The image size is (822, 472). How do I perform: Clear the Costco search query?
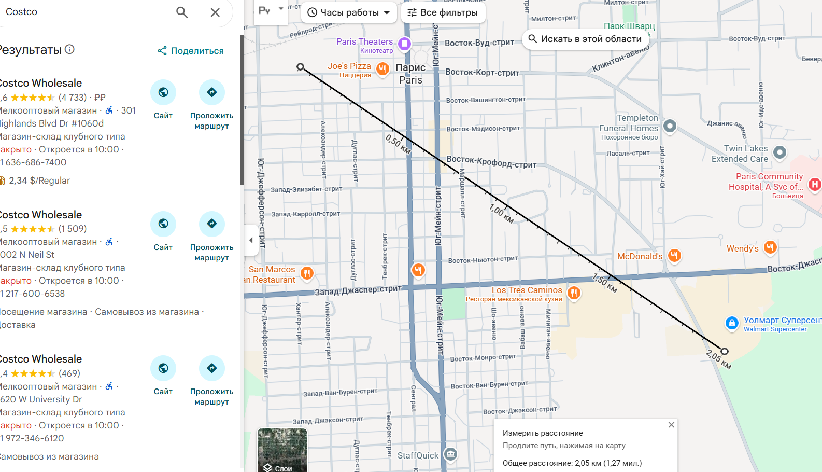(x=215, y=12)
